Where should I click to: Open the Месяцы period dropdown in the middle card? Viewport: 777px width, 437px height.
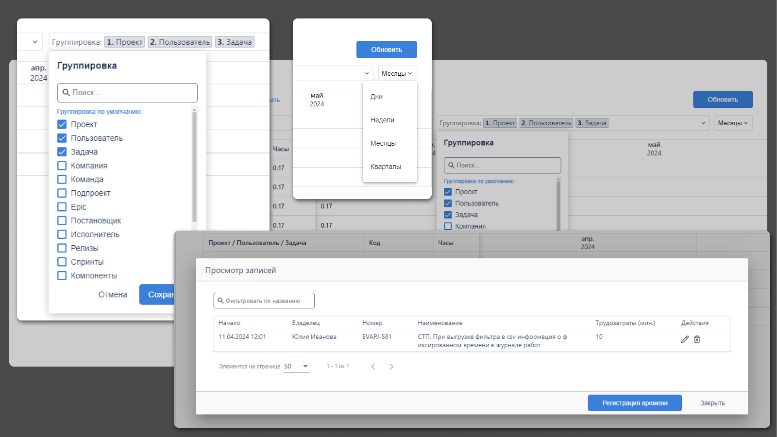[397, 73]
